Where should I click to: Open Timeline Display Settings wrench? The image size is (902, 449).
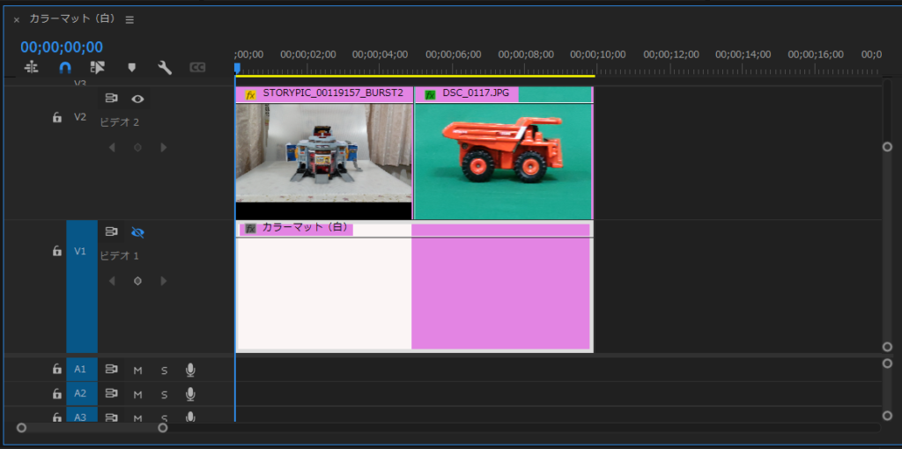(x=164, y=67)
